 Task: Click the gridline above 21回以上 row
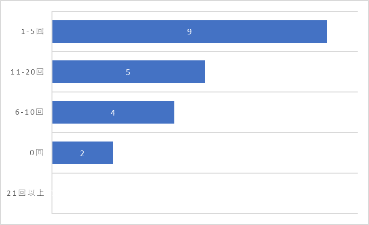click(205, 173)
